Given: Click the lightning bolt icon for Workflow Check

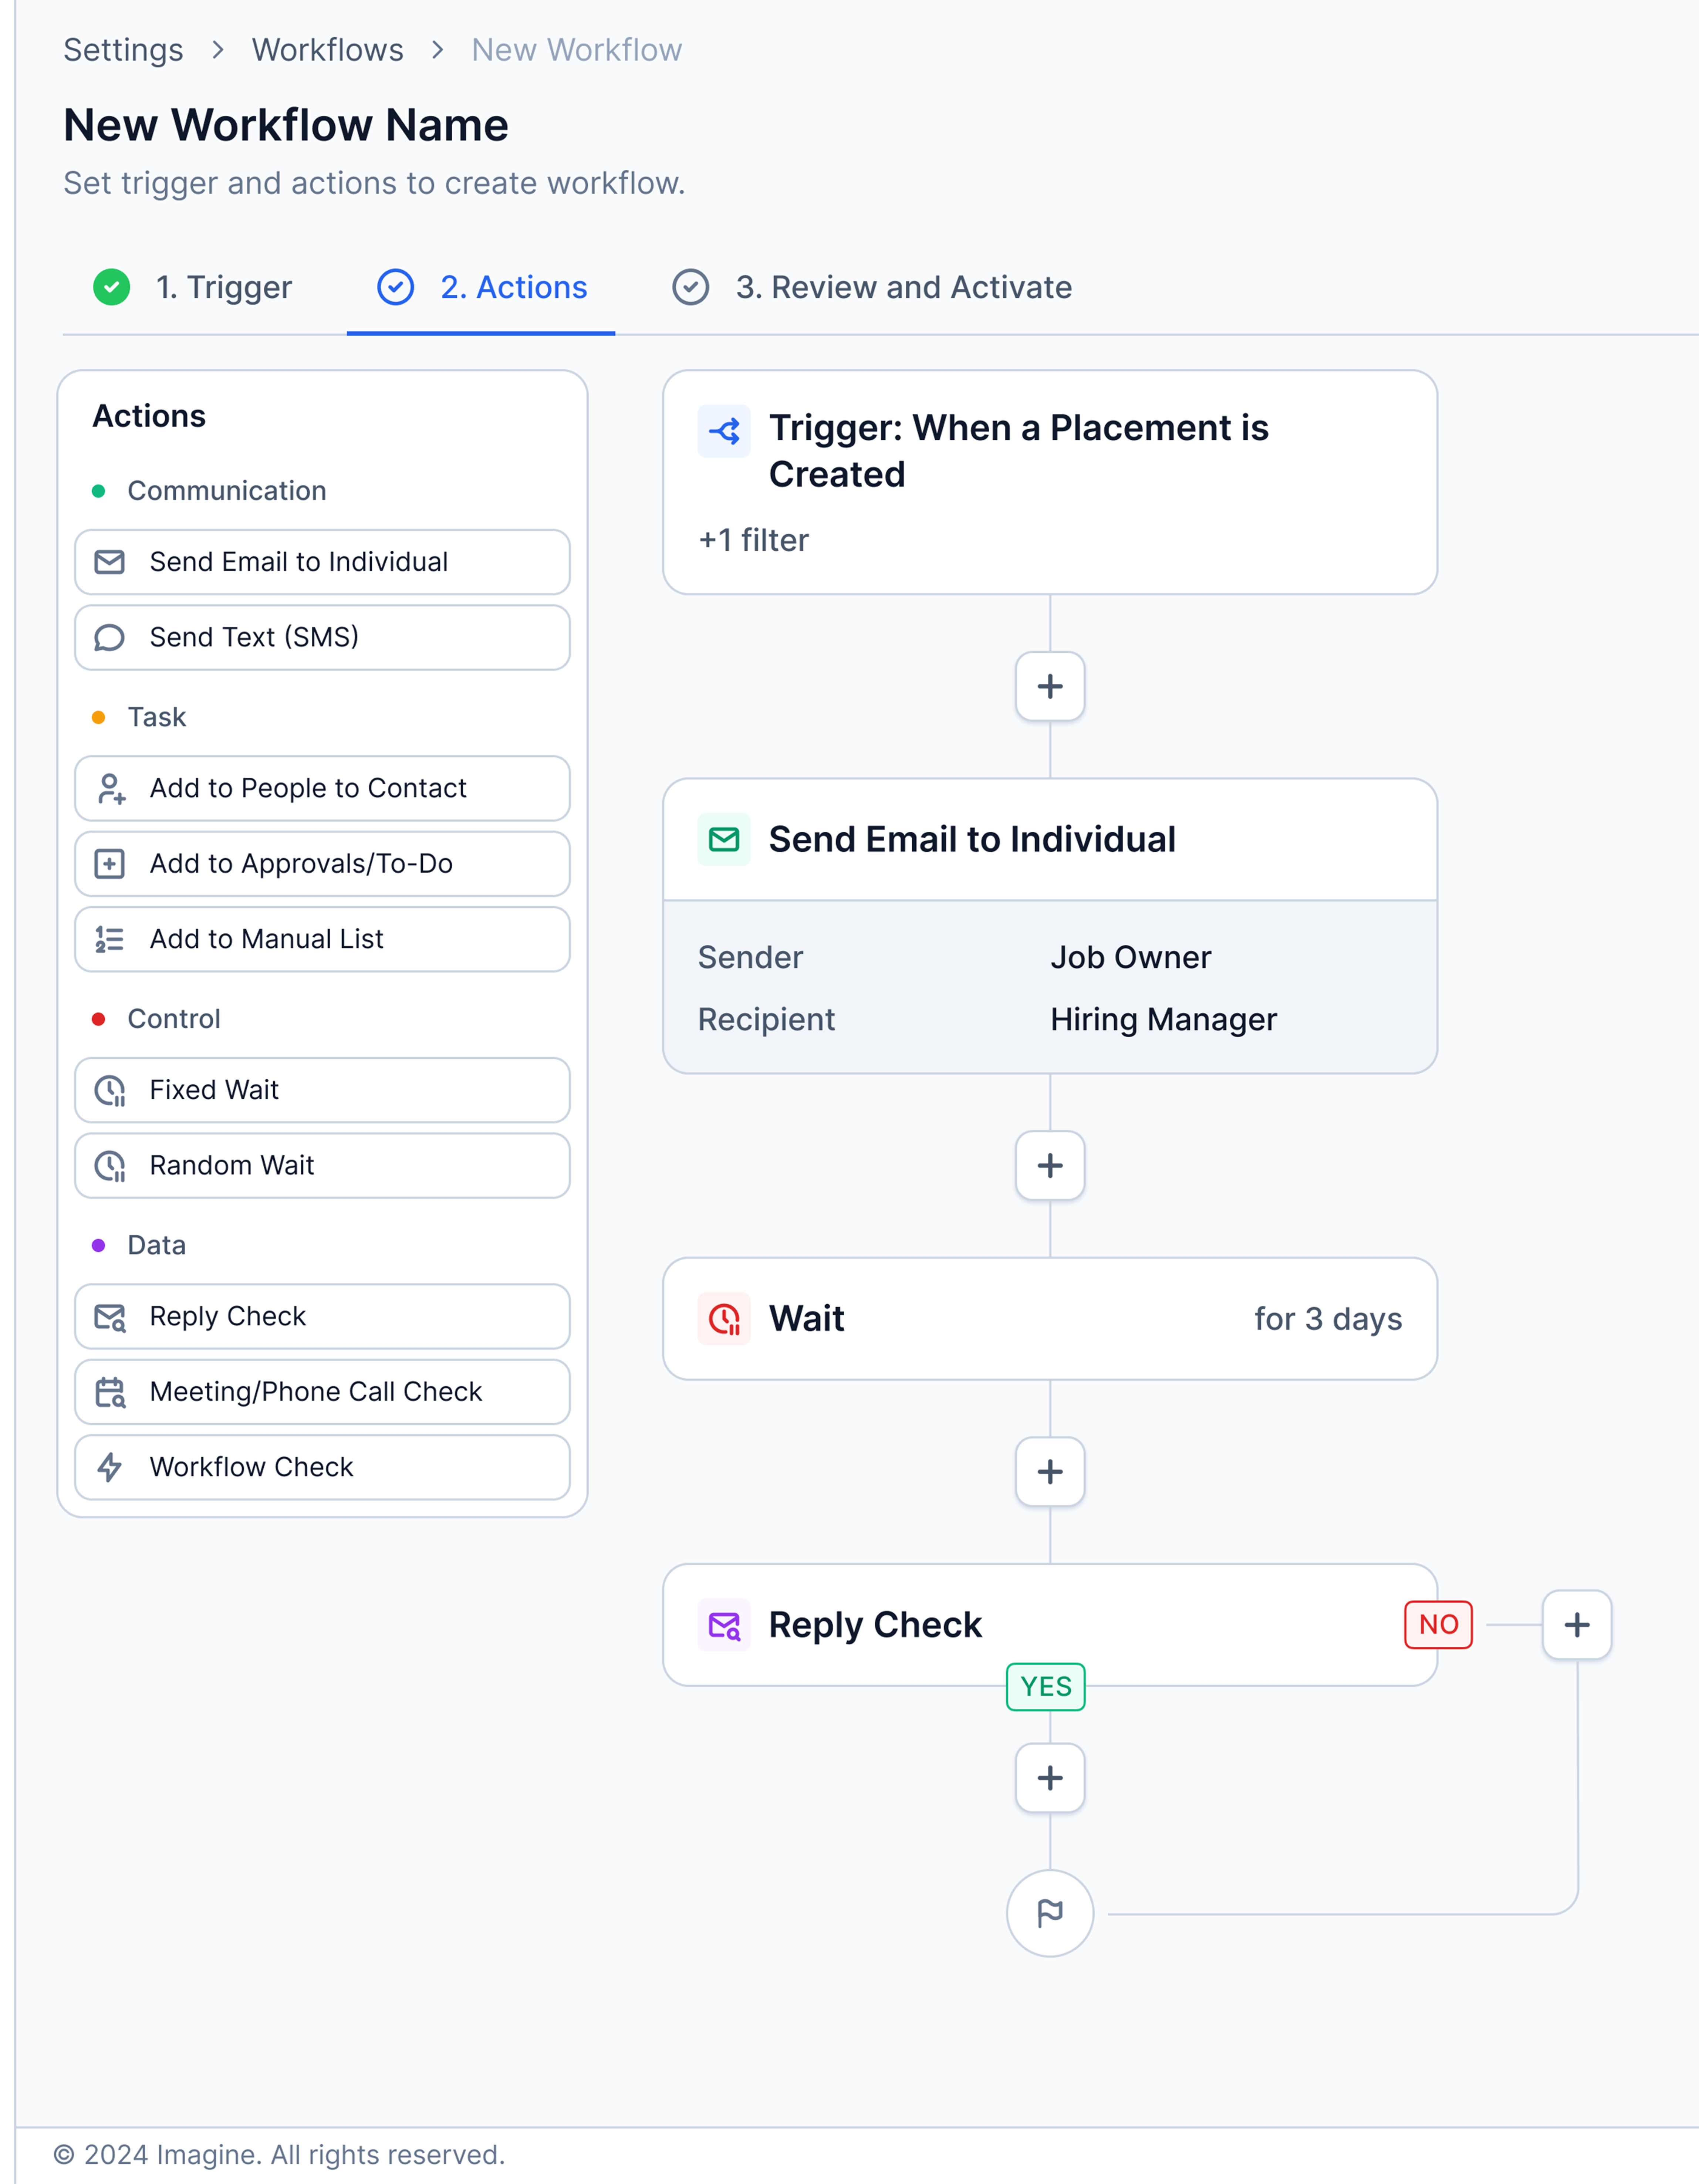Looking at the screenshot, I should (x=109, y=1467).
